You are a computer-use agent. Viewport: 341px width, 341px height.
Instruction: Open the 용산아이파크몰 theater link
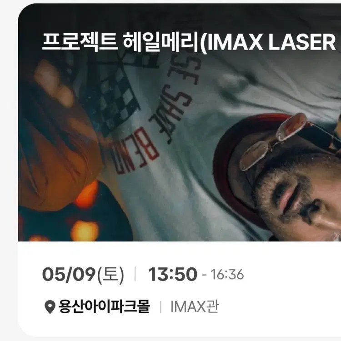104,306
